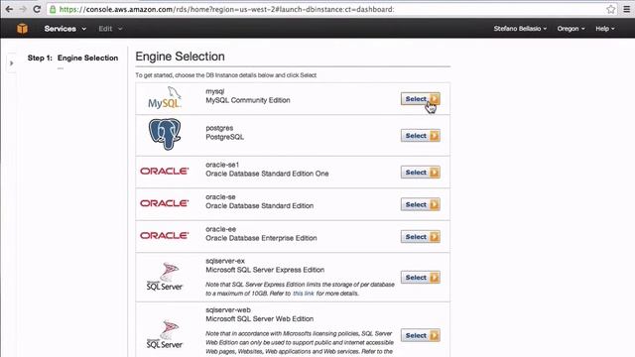
Task: Select the oracle-ee engine
Action: click(421, 237)
